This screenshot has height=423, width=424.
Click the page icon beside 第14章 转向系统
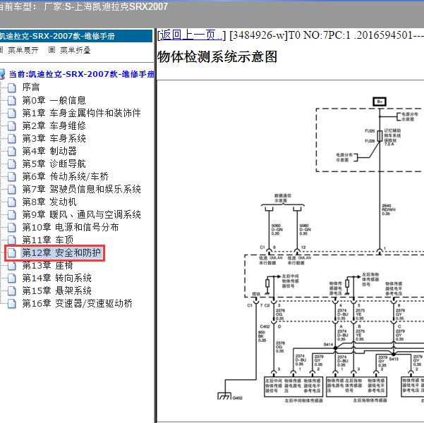[11, 278]
